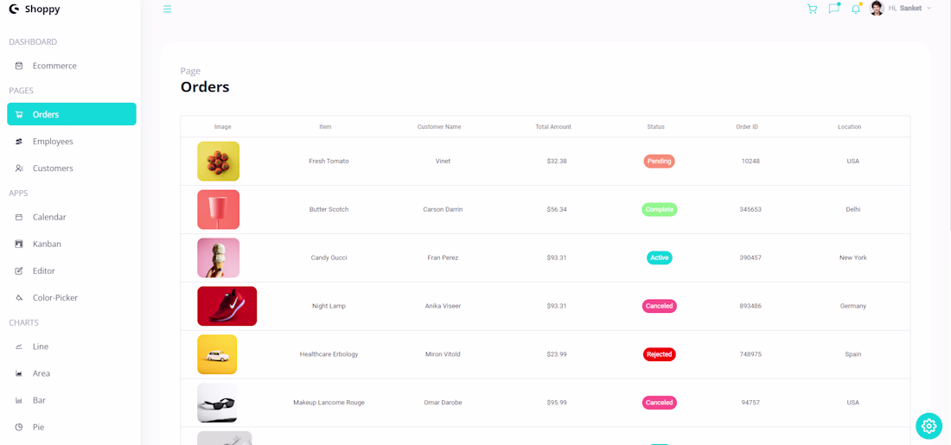The image size is (951, 445).
Task: Click the Ecommerce bag icon in sidebar
Action: (x=19, y=66)
